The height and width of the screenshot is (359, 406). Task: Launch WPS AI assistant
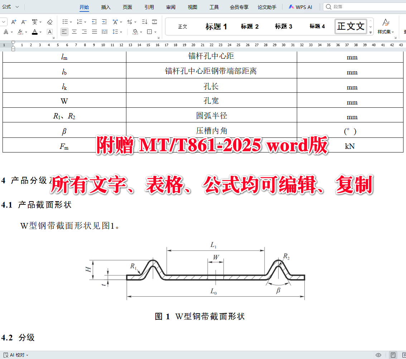[300, 7]
